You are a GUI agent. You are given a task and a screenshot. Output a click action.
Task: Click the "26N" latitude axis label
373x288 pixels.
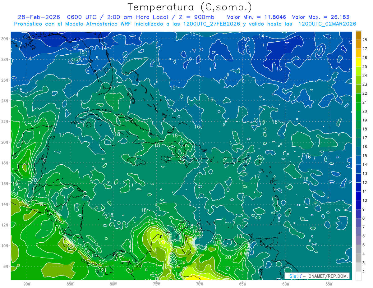click(5, 80)
